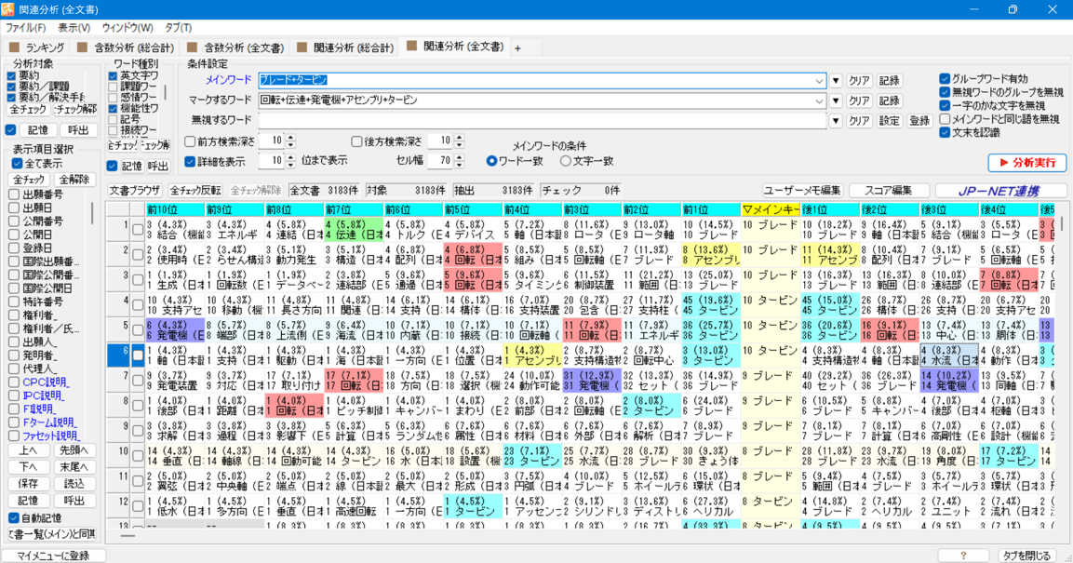1073x563 pixels.
Task: Enable 後方検索深さ checkbox
Action: click(356, 141)
